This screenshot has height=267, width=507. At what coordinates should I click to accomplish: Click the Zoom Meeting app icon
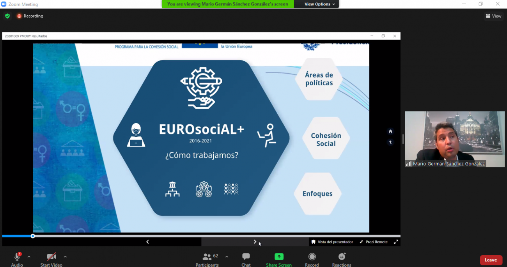[x=4, y=4]
